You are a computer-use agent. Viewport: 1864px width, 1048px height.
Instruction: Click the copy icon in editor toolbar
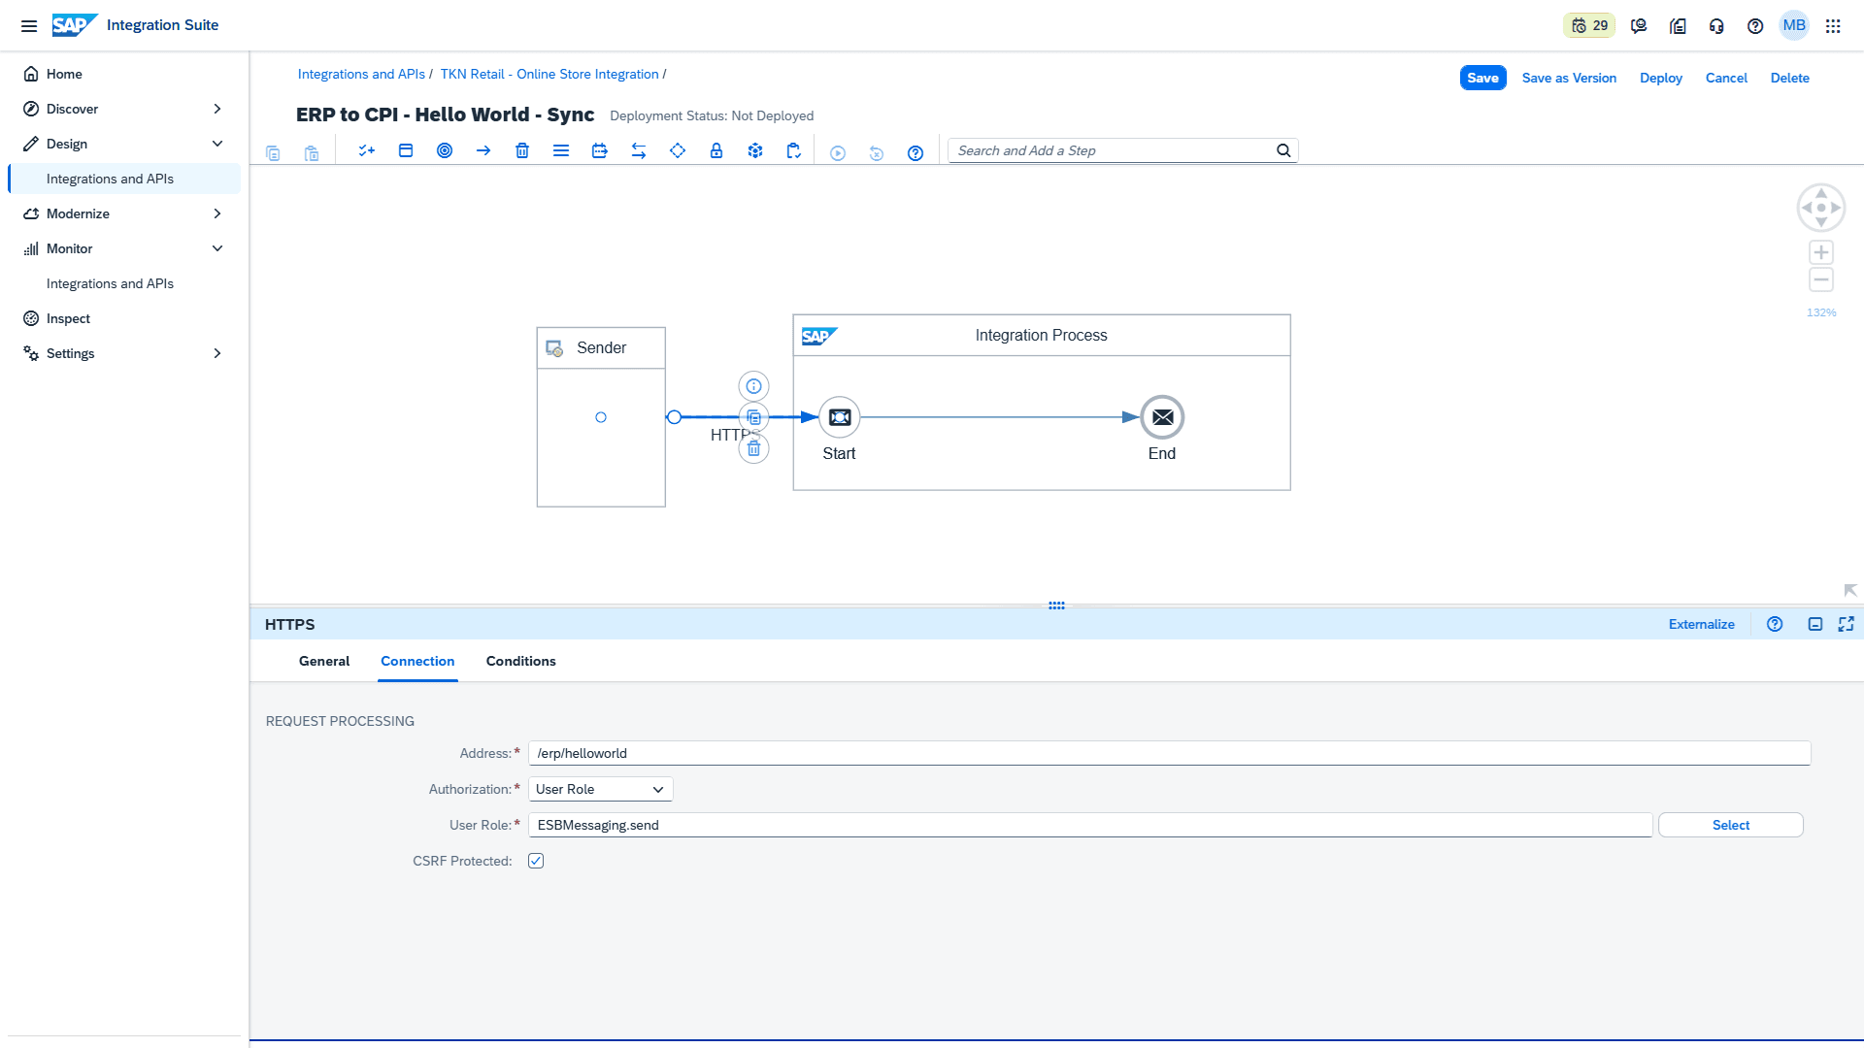(x=273, y=152)
